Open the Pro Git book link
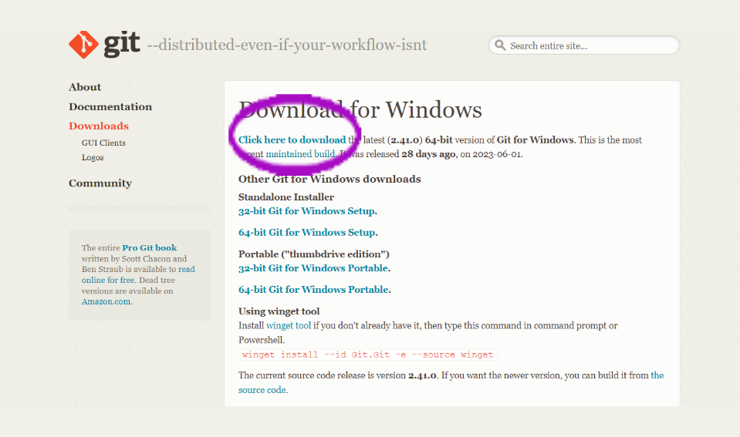 tap(150, 248)
